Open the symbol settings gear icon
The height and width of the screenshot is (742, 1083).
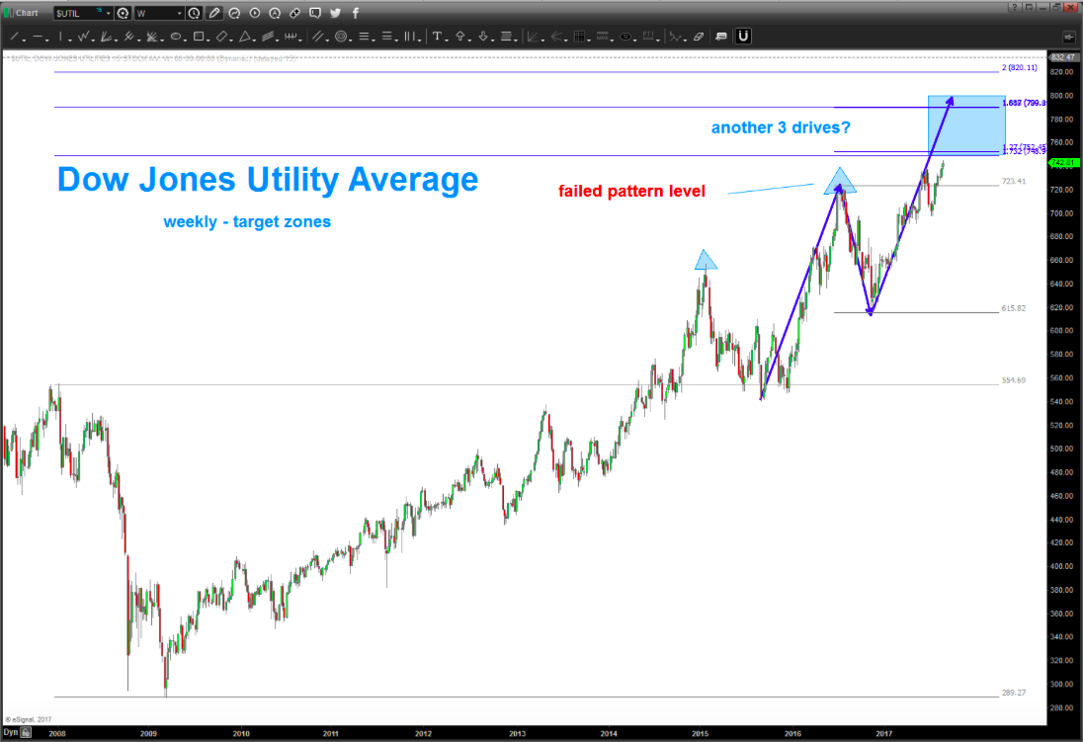123,13
